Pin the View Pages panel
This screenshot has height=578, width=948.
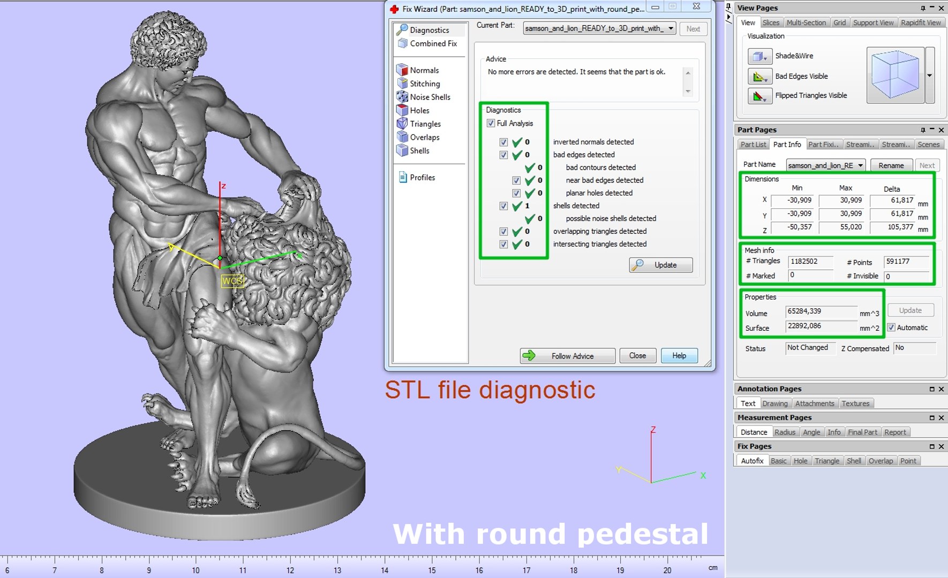(x=923, y=8)
